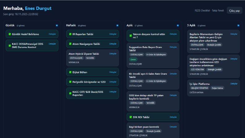This screenshot has width=245, height=138.
Task: Open Detaylar for Atom Hybrid Ziyaret Takibi
Action: tap(113, 54)
